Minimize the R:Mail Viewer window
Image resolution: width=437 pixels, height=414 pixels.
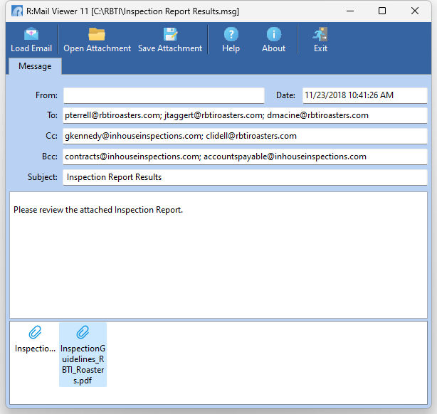pyautogui.click(x=350, y=11)
